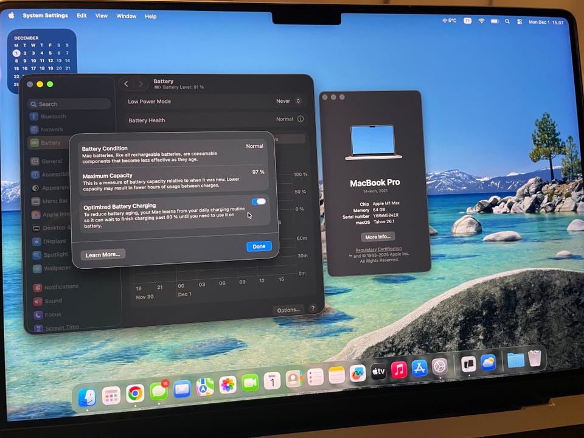The height and width of the screenshot is (438, 584).
Task: Click the Battery Health row
Action: pos(216,120)
